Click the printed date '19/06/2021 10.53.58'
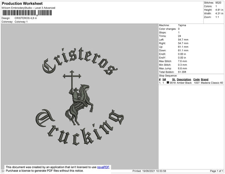Viewport: 225px width, 174px height. click(x=154, y=171)
